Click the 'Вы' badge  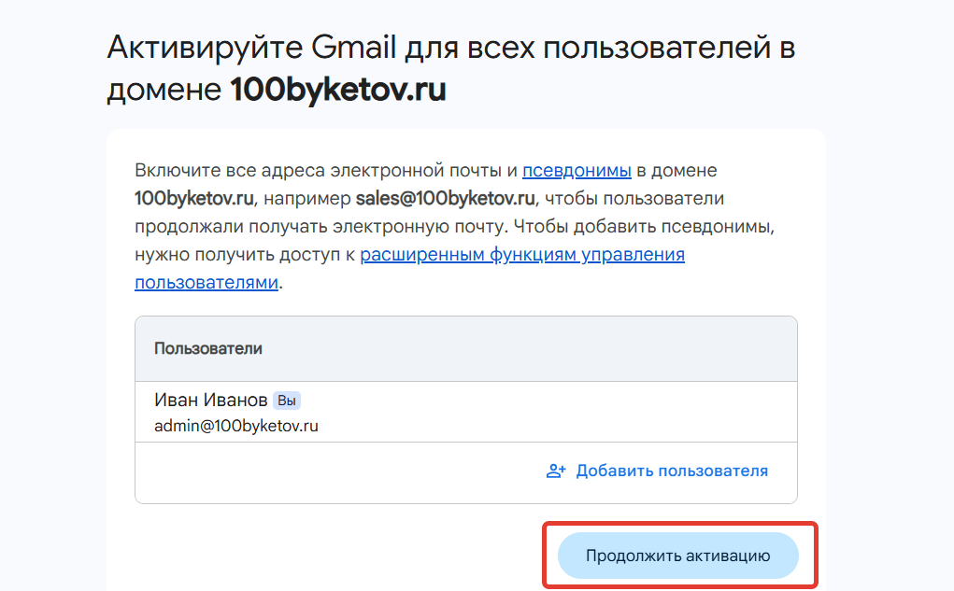pos(287,401)
